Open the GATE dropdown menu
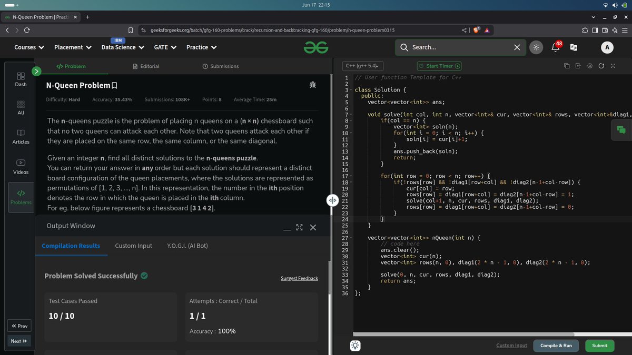 point(165,47)
